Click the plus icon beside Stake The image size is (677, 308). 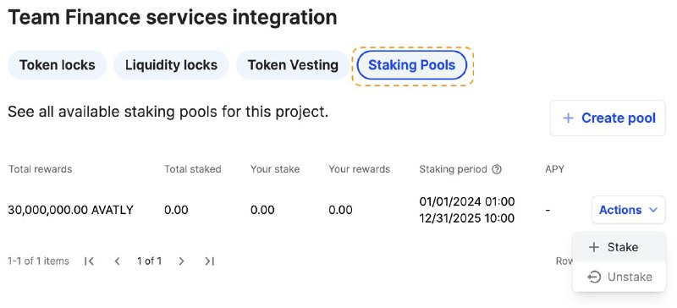click(x=594, y=247)
